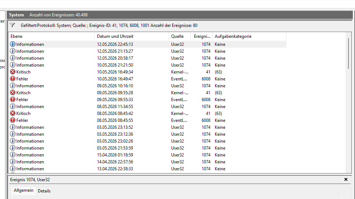Click info icon of 14.04.2026 22:57:56 event
This screenshot has width=355, height=199.
tap(13, 162)
